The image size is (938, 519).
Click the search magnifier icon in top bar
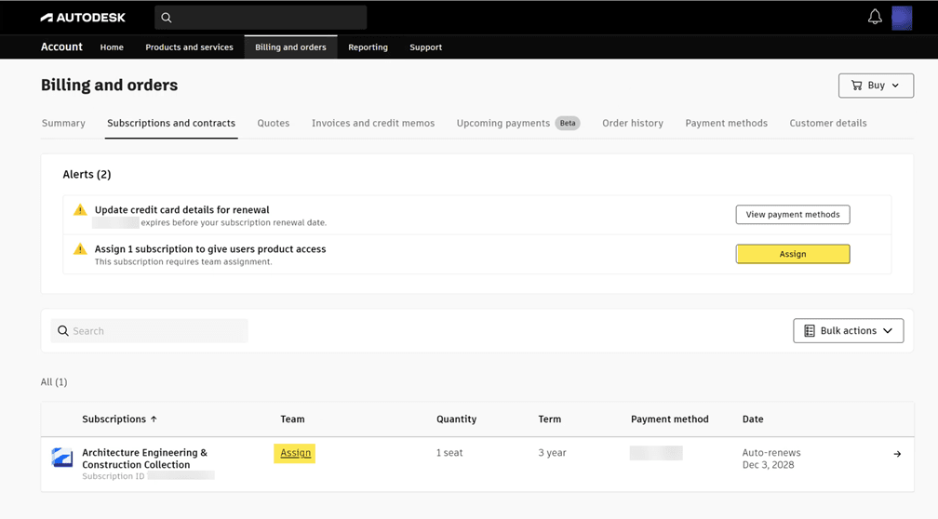click(167, 18)
